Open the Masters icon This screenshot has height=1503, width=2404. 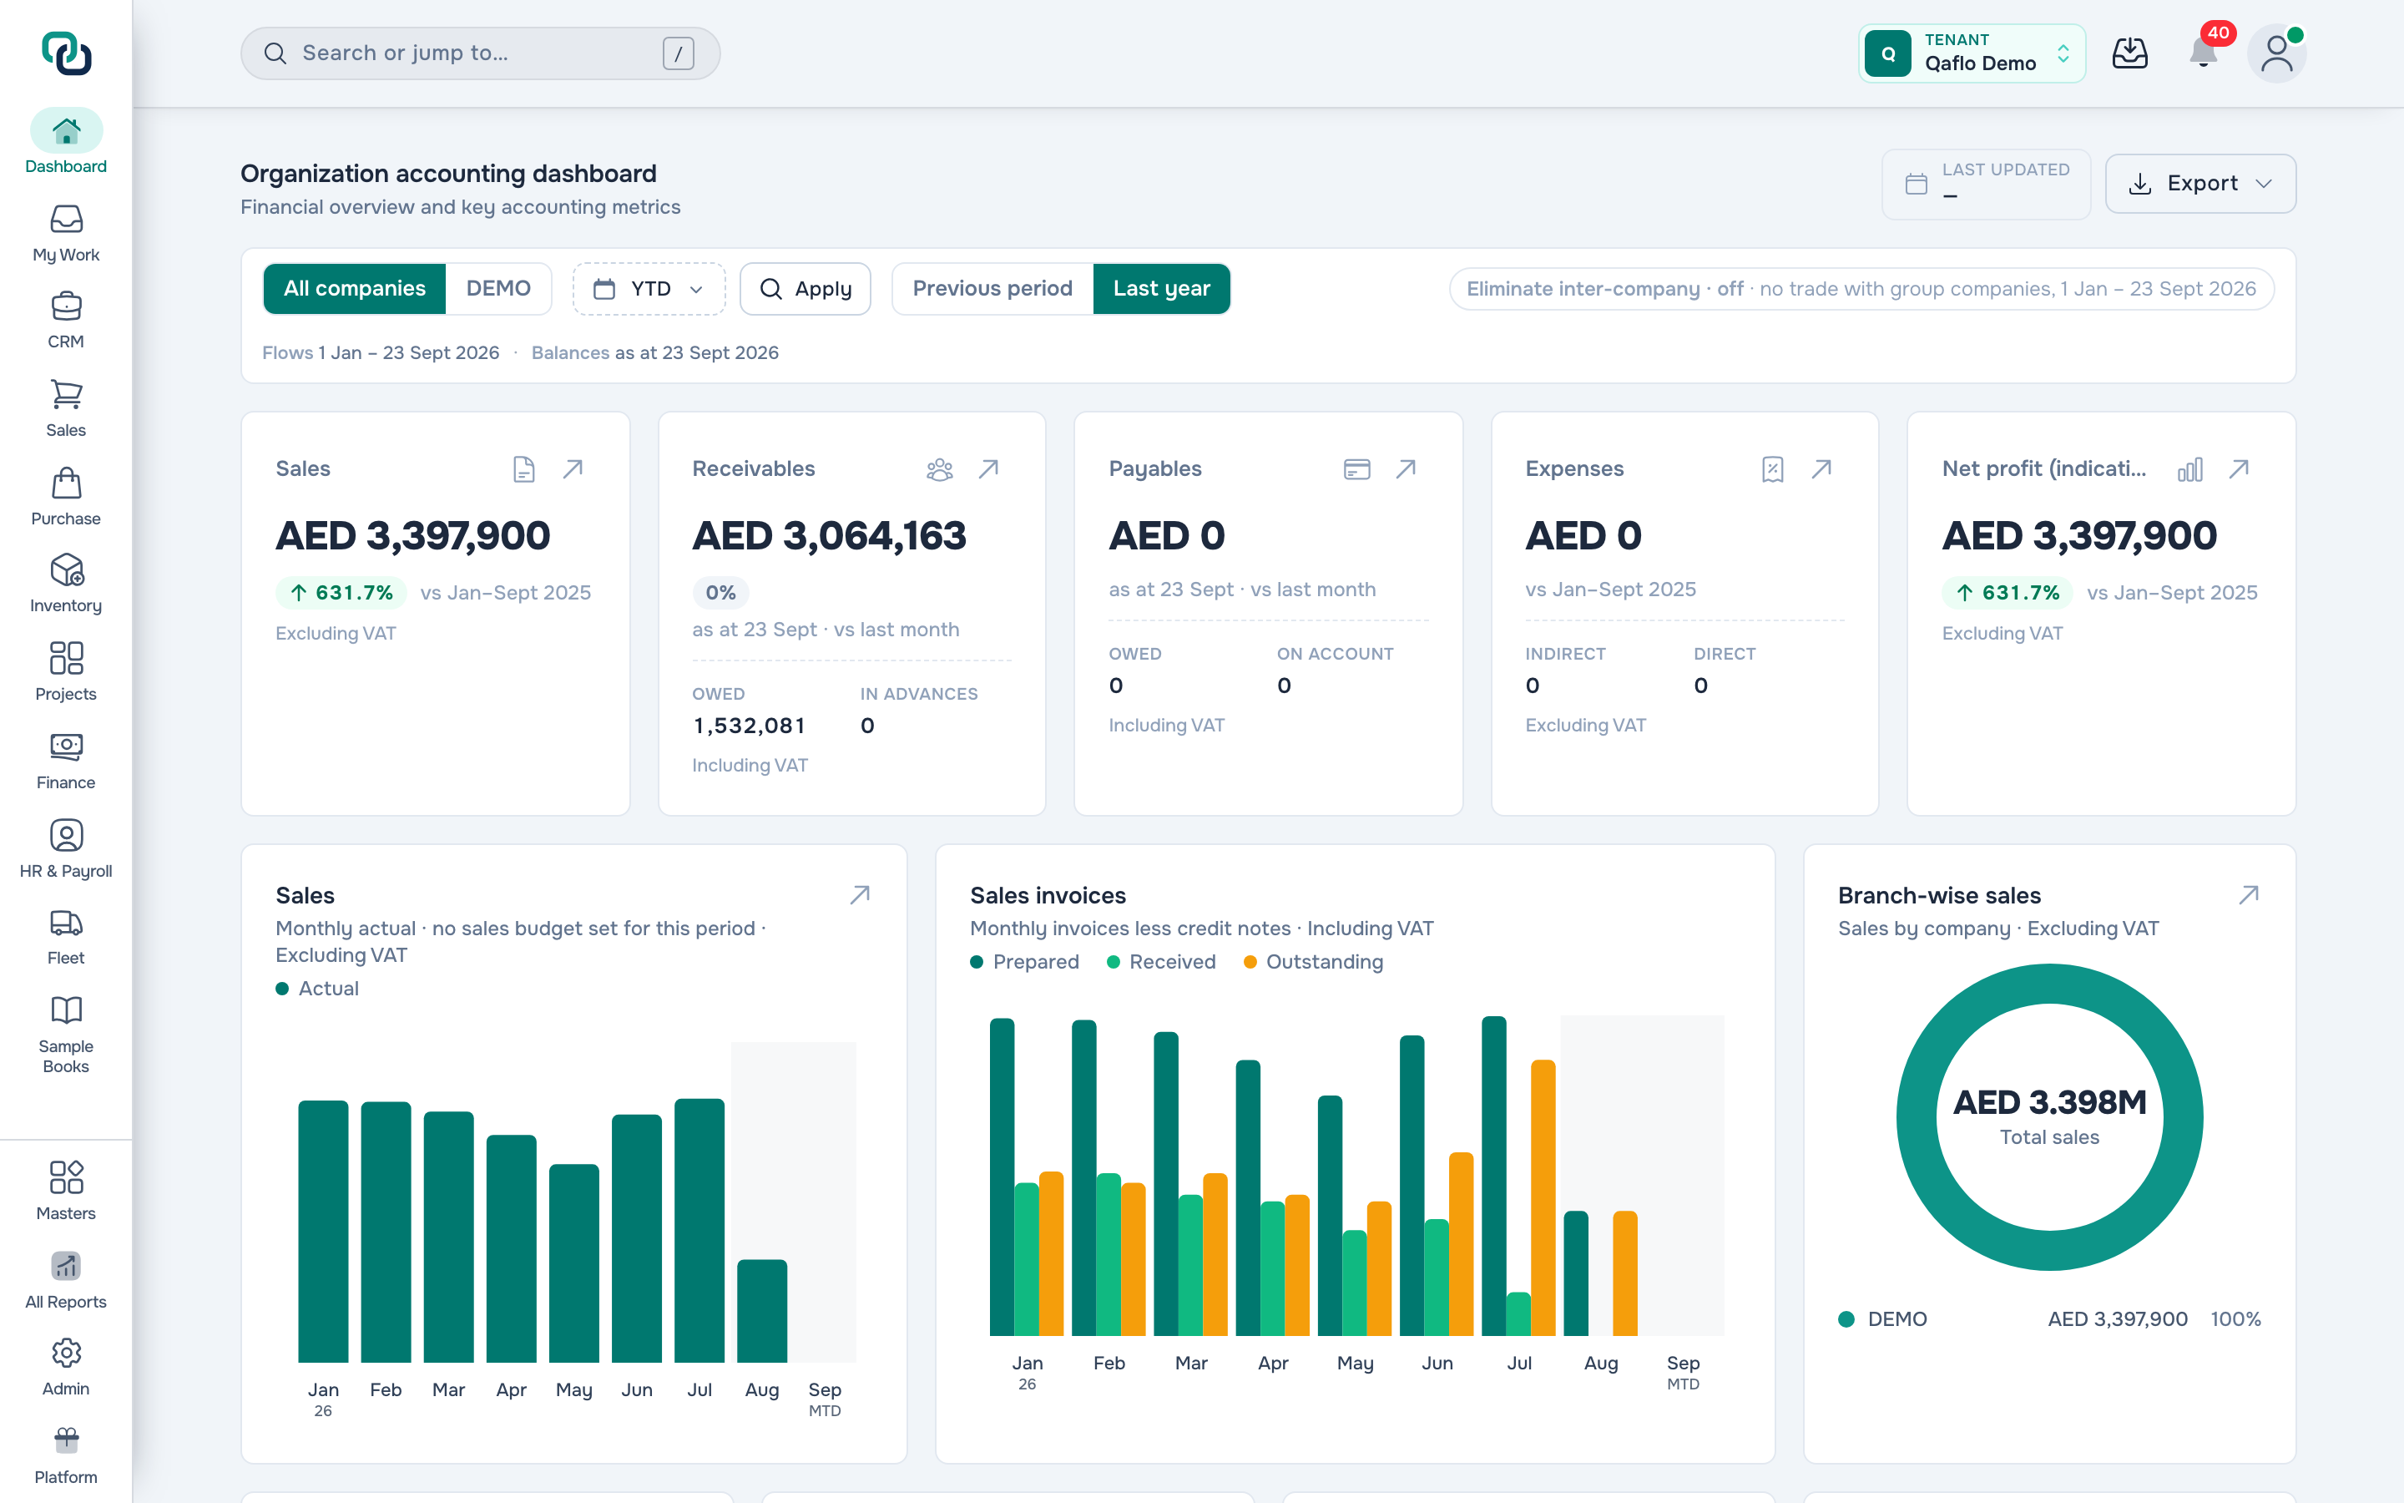pyautogui.click(x=66, y=1178)
